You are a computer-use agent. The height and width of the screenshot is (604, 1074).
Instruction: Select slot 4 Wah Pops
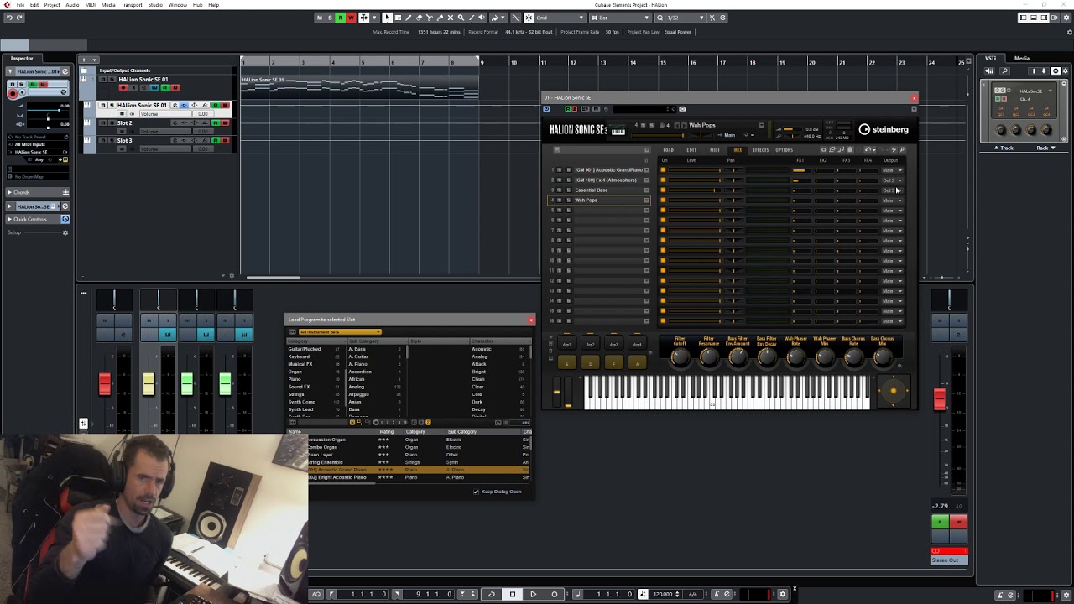pos(587,200)
